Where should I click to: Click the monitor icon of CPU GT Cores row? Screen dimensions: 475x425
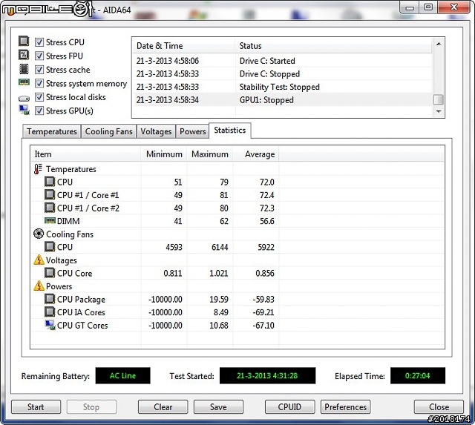[x=50, y=325]
